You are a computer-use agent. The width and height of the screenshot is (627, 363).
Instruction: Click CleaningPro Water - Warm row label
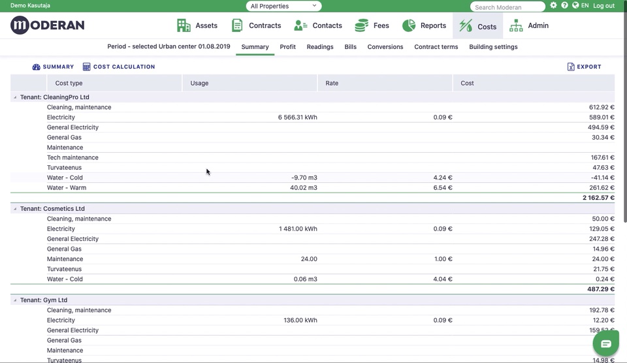pos(67,188)
